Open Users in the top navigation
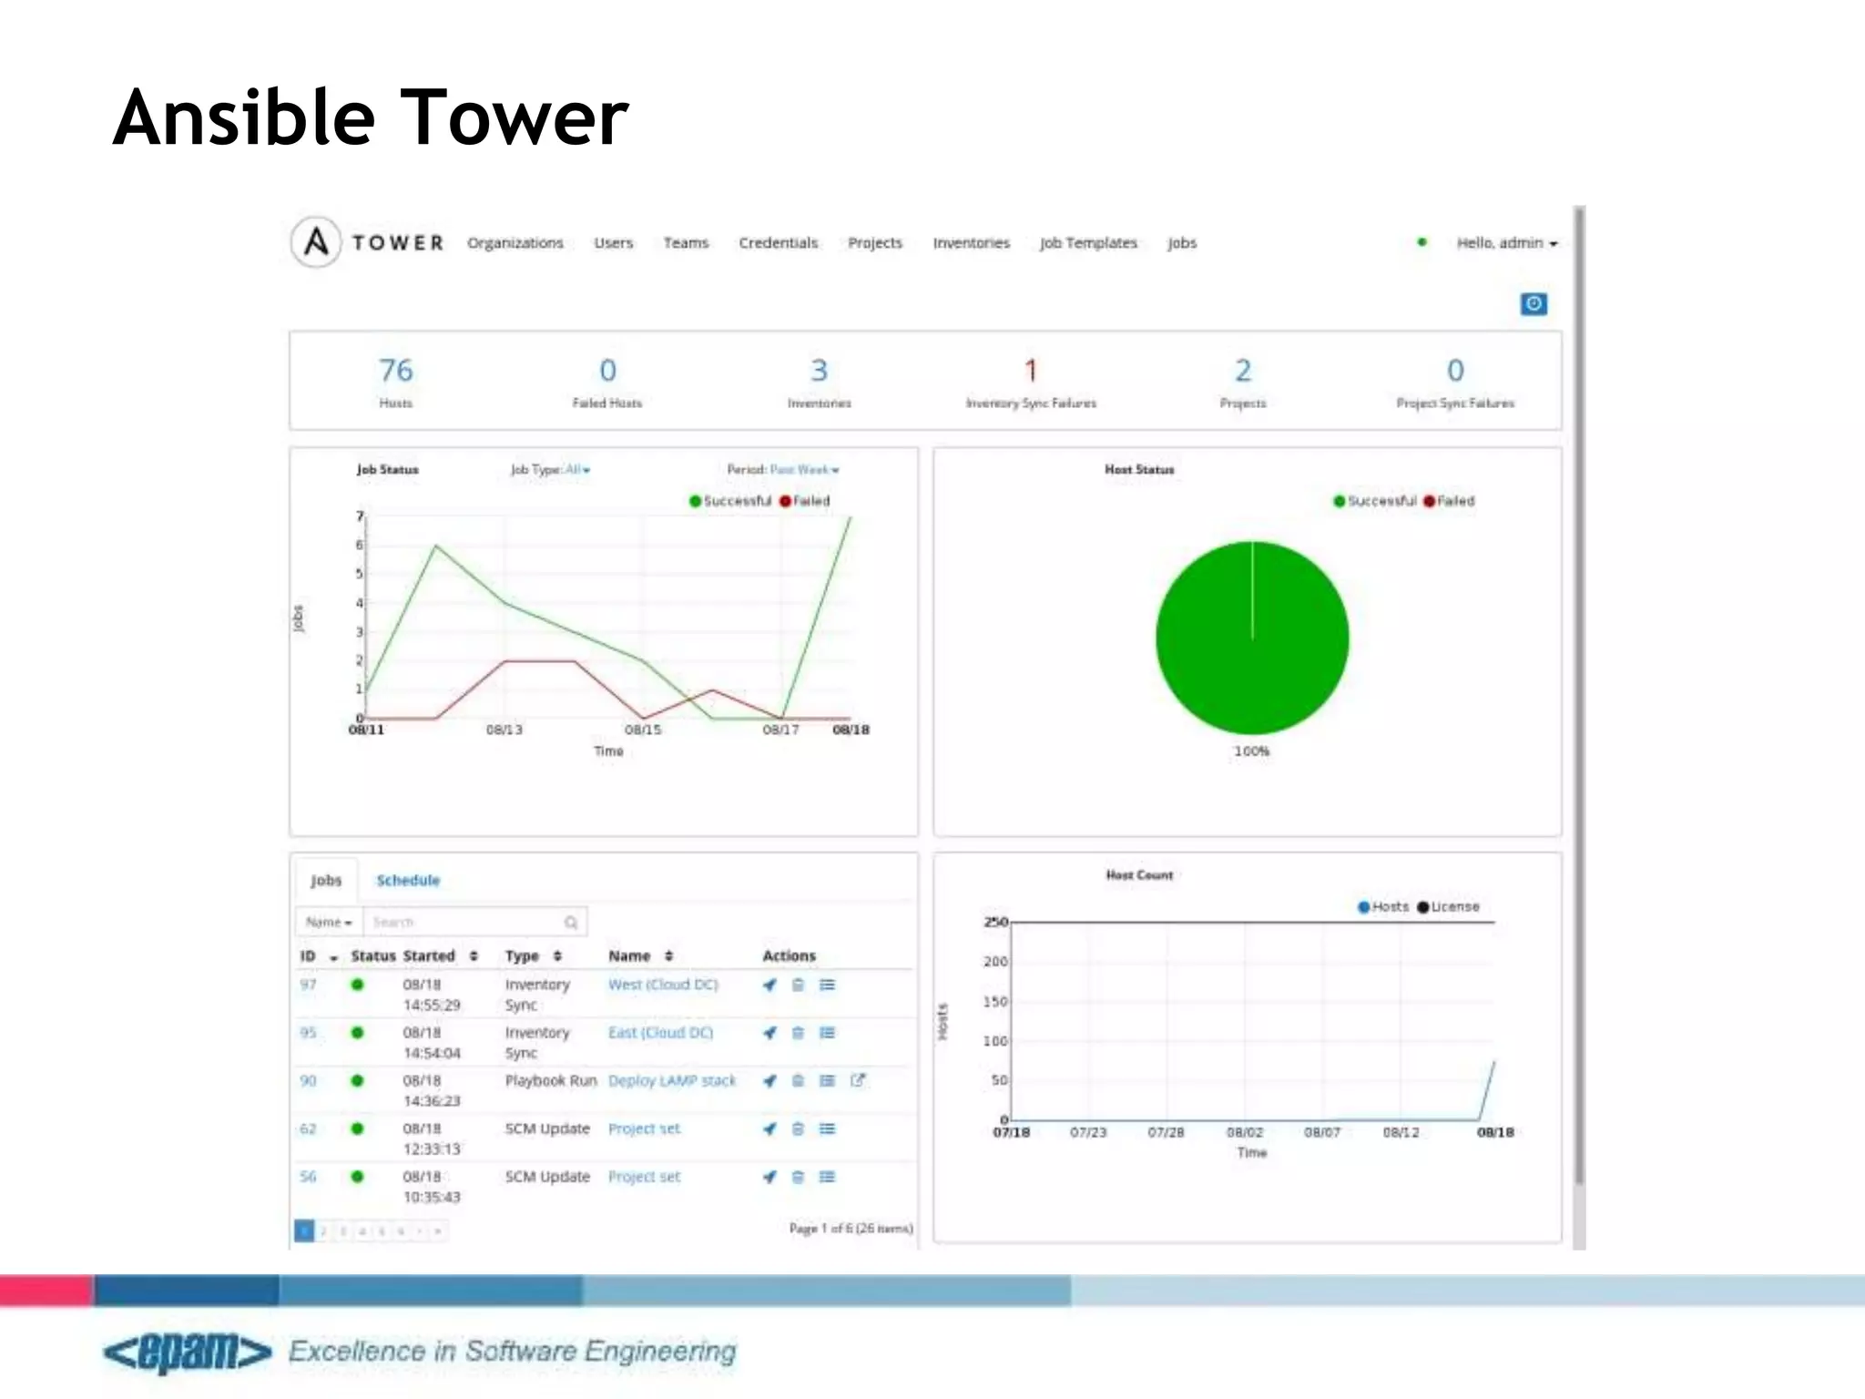Screen dimensions: 1865x1399 click(614, 243)
